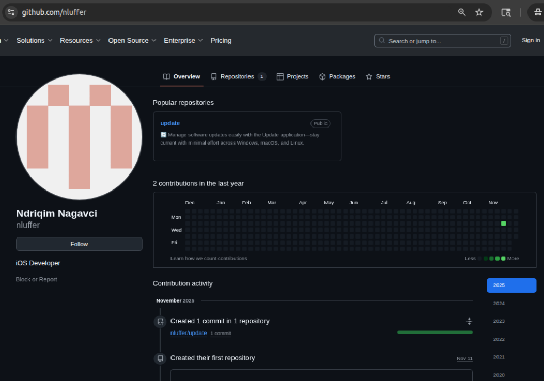544x381 pixels.
Task: Click the incognito icon in browser toolbar
Action: coord(538,12)
